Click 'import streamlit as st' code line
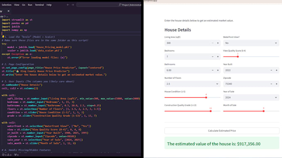The image size is (282, 158). pyautogui.click(x=17, y=20)
